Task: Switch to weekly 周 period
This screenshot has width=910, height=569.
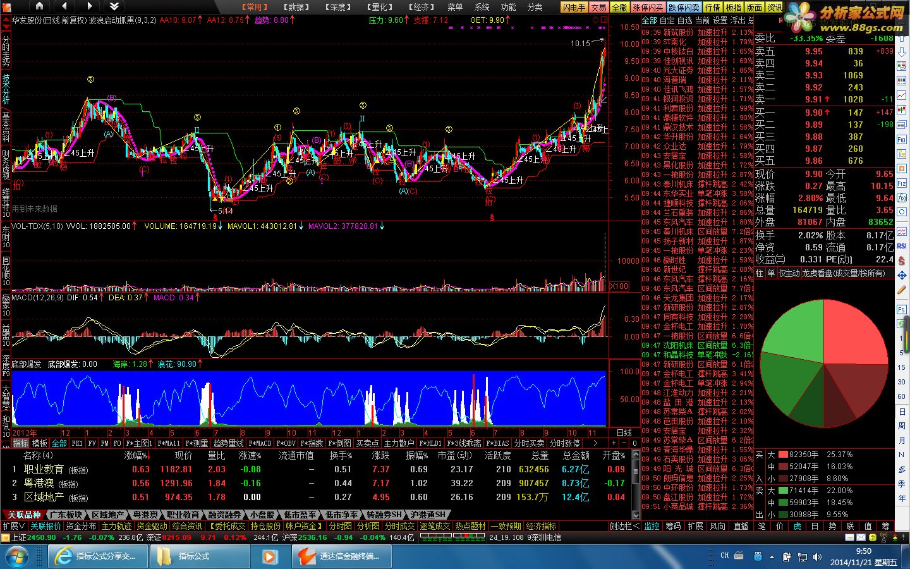Action: coord(902,425)
